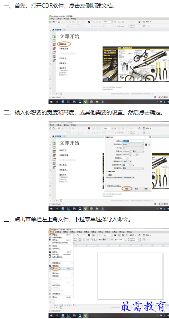Click the bicycle artwork thumbnail in step 1
The height and width of the screenshot is (319, 169).
coord(136,64)
